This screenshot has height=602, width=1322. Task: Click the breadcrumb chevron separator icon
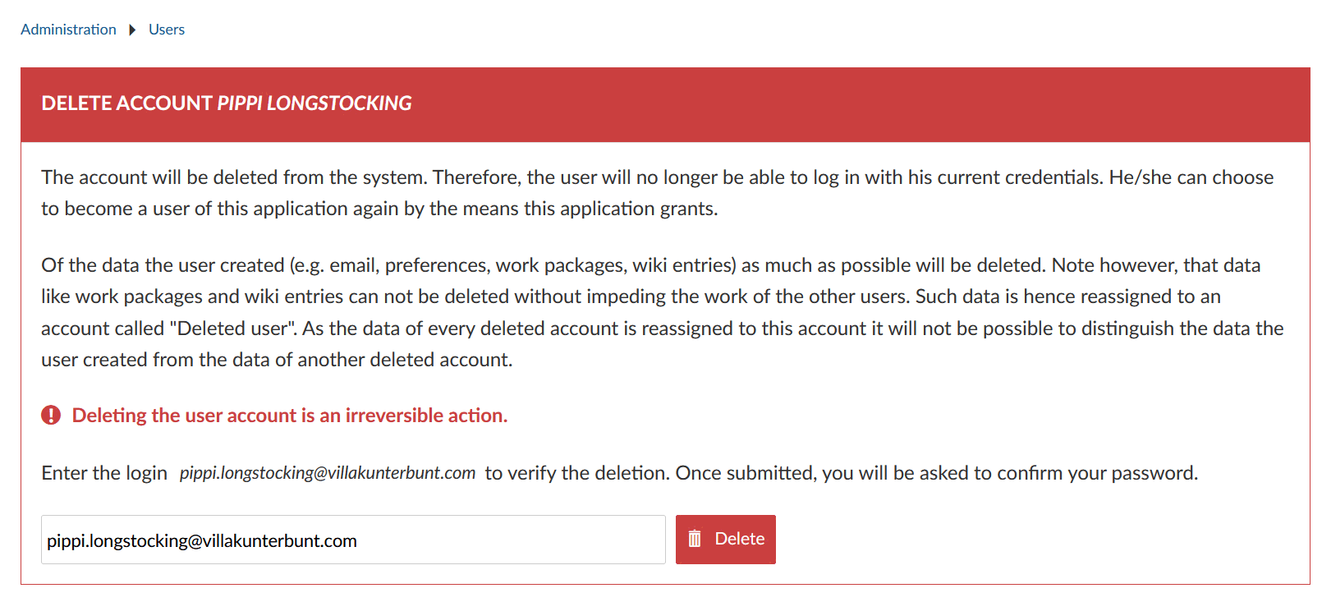(132, 30)
